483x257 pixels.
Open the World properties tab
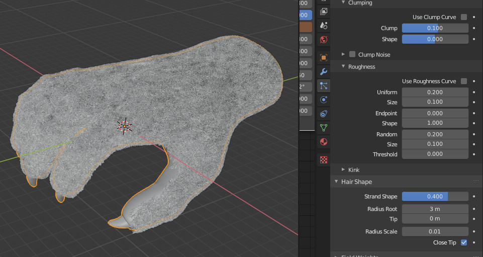point(324,40)
